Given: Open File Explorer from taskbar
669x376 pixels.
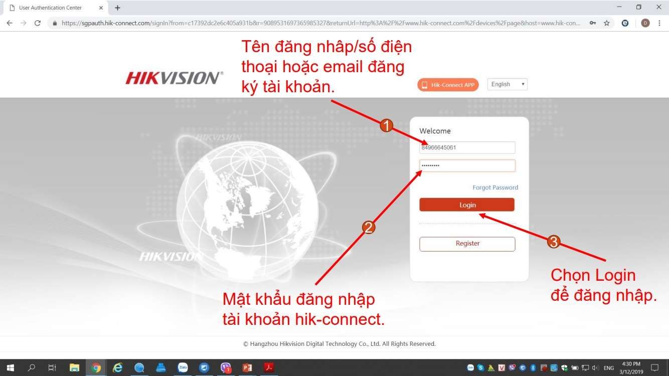Looking at the screenshot, I should click(74, 367).
